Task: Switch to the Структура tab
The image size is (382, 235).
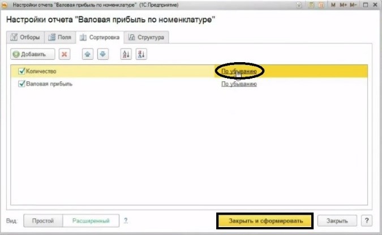Action: [147, 37]
